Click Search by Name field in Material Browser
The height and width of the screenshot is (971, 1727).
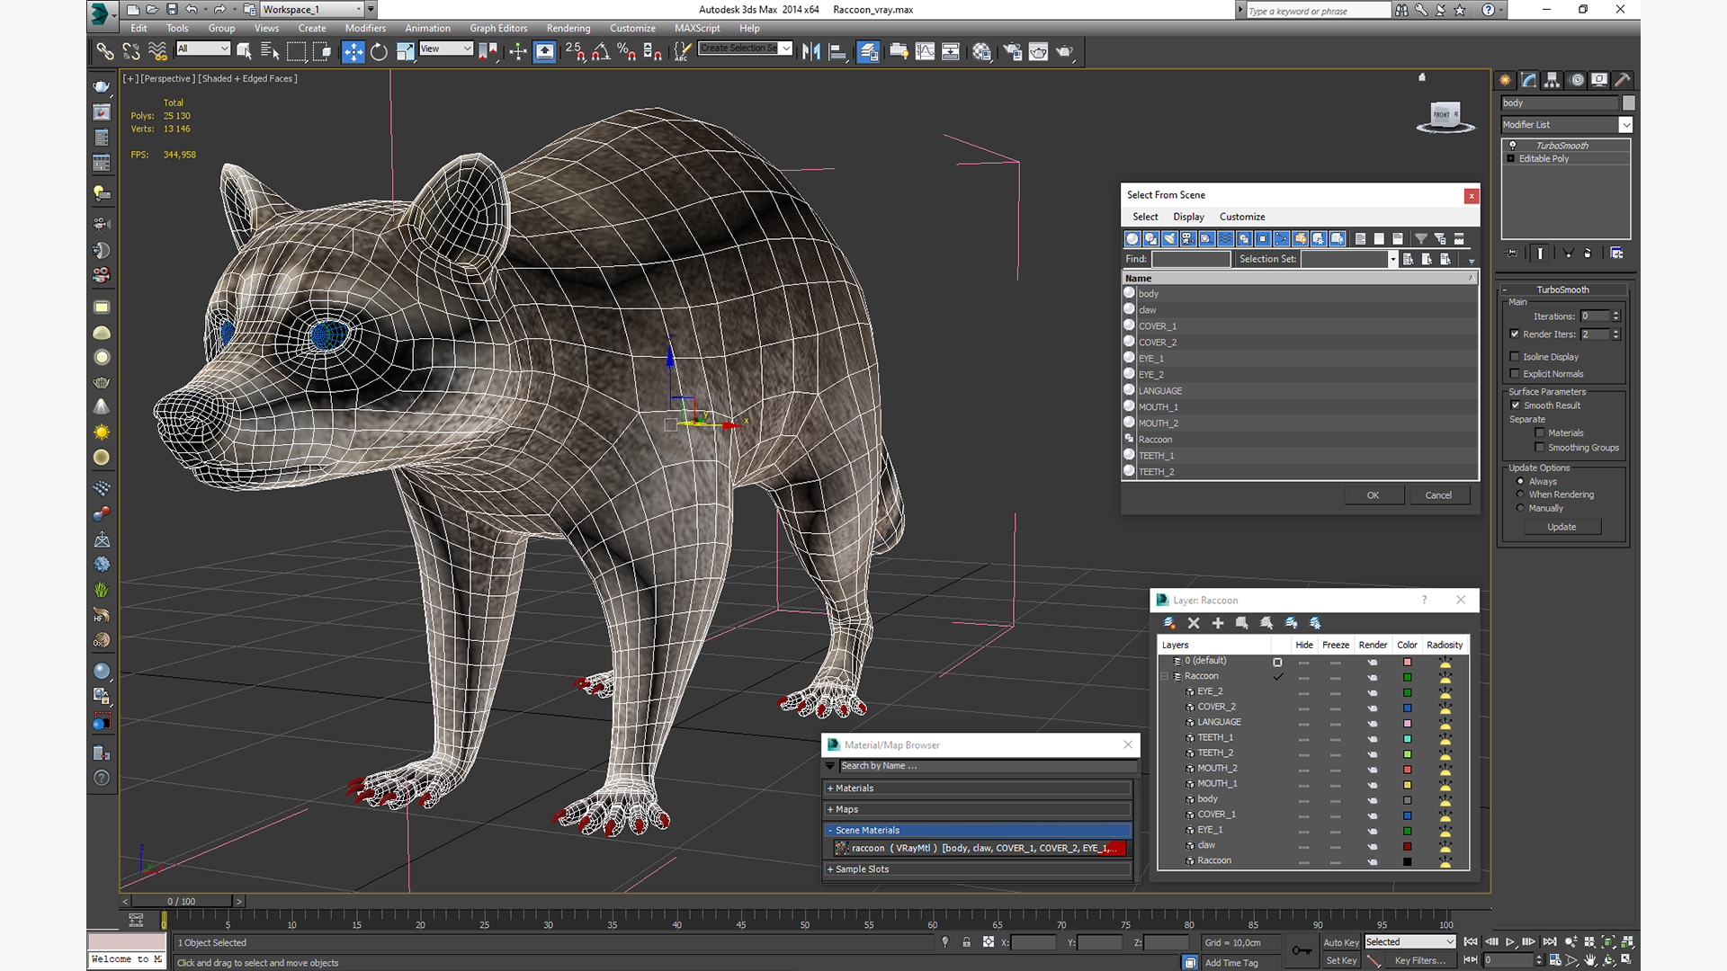pyautogui.click(x=988, y=766)
